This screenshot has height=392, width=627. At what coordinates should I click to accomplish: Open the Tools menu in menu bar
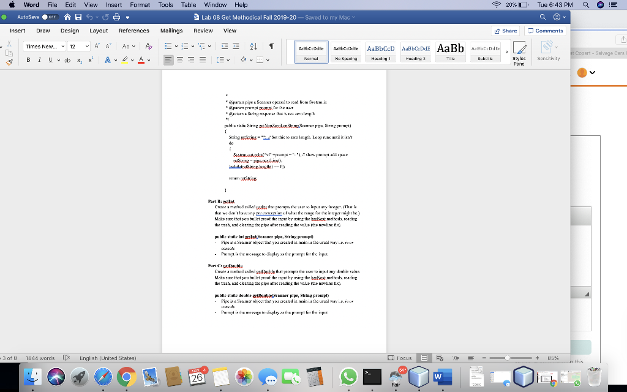[x=165, y=5]
